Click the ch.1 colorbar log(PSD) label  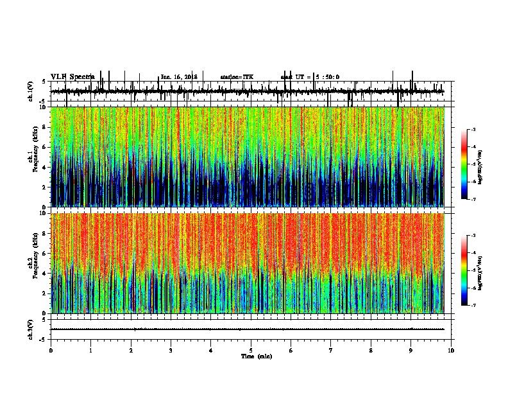pyautogui.click(x=480, y=167)
